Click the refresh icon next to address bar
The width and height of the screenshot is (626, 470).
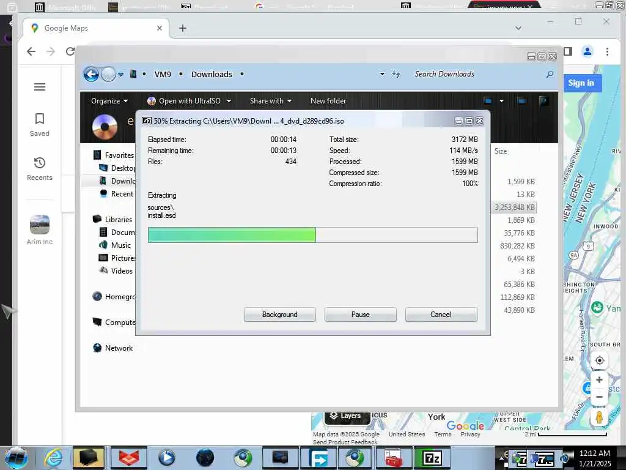pos(396,74)
